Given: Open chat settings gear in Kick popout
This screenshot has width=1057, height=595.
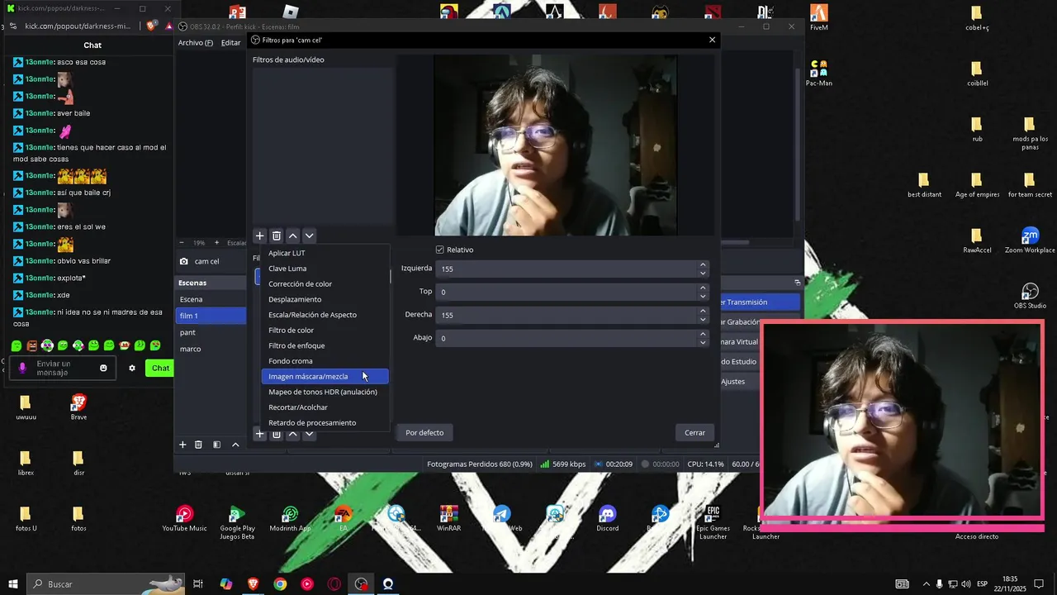Looking at the screenshot, I should [131, 368].
